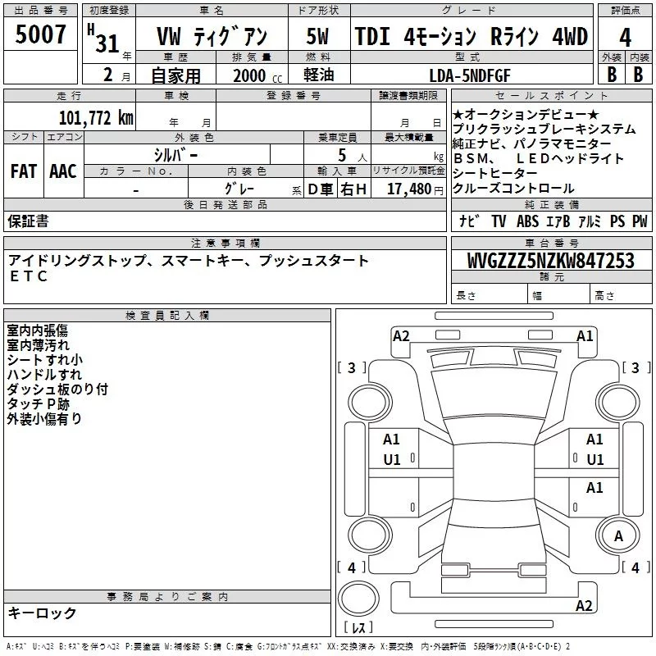Click the 長さ dimension field

[490, 294]
